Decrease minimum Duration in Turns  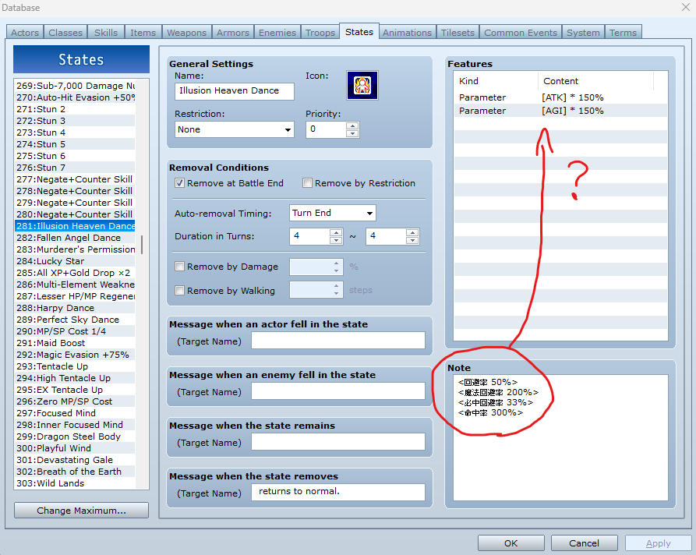(x=336, y=240)
